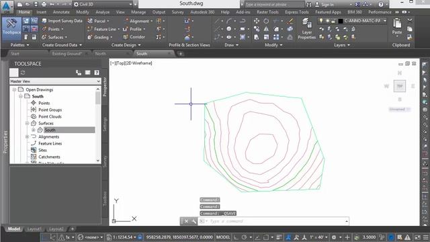Screen dimensions: 430x242
Task: Select the Mirror tool in the Modify panel
Action: click(x=266, y=29)
